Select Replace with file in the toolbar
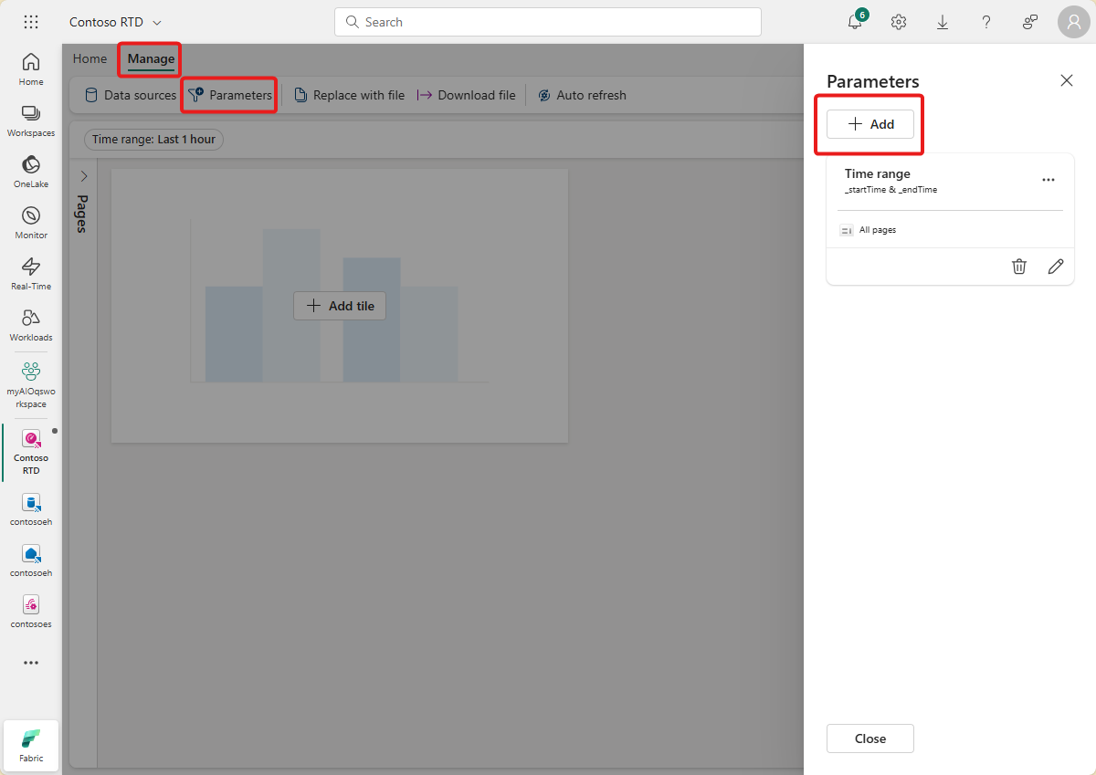 349,95
